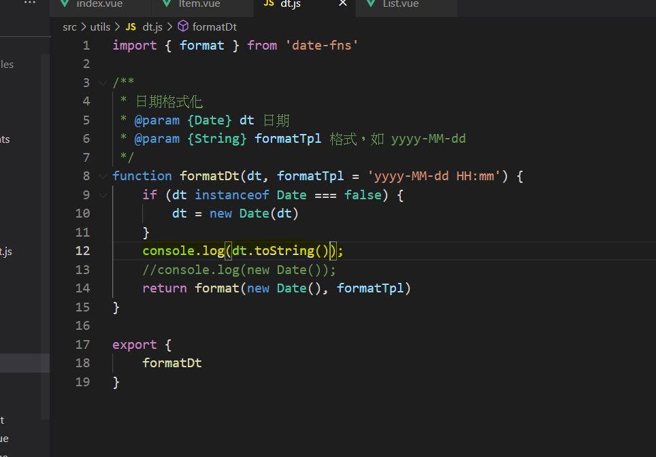Switch to the index.vue tab
The width and height of the screenshot is (656, 457).
click(99, 5)
